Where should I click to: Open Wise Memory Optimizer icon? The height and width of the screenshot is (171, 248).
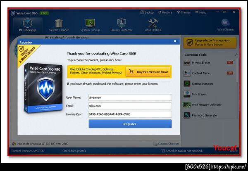187,105
